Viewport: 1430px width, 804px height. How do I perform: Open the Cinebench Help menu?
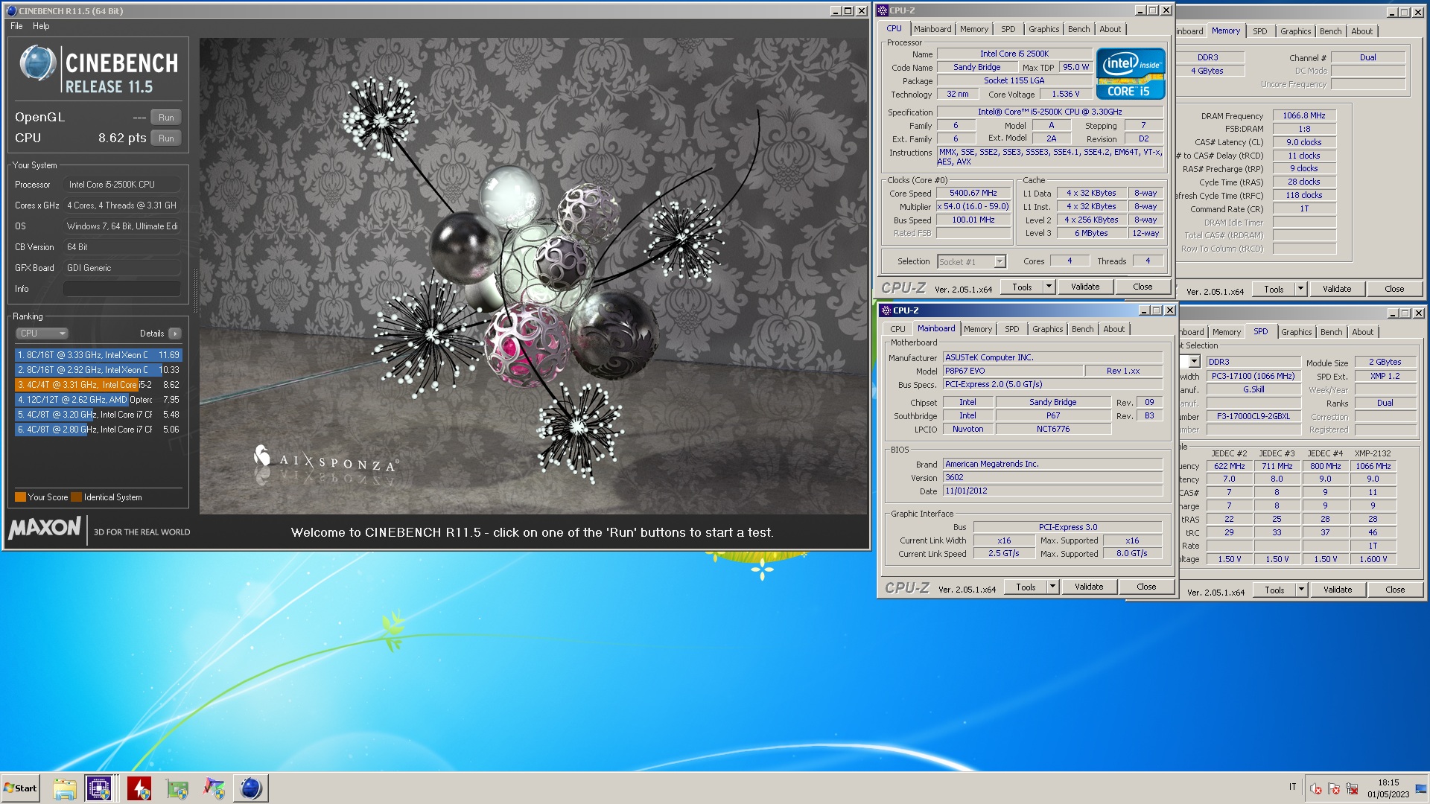(x=41, y=26)
